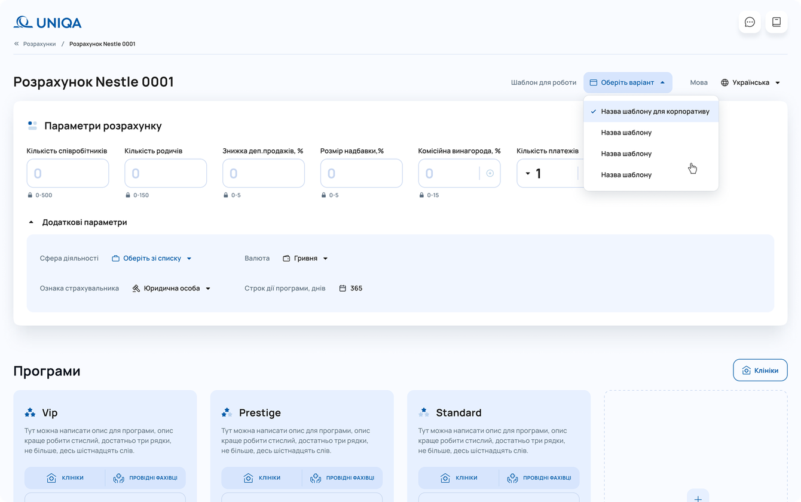Click the Клініки button beside Програми
The height and width of the screenshot is (502, 801).
[760, 370]
